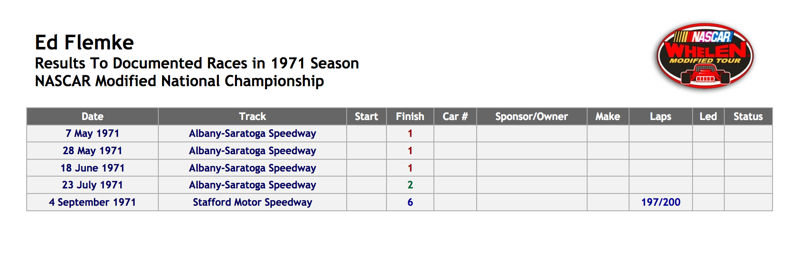Open the 7 May 1971 race date link
The width and height of the screenshot is (806, 256).
92,133
